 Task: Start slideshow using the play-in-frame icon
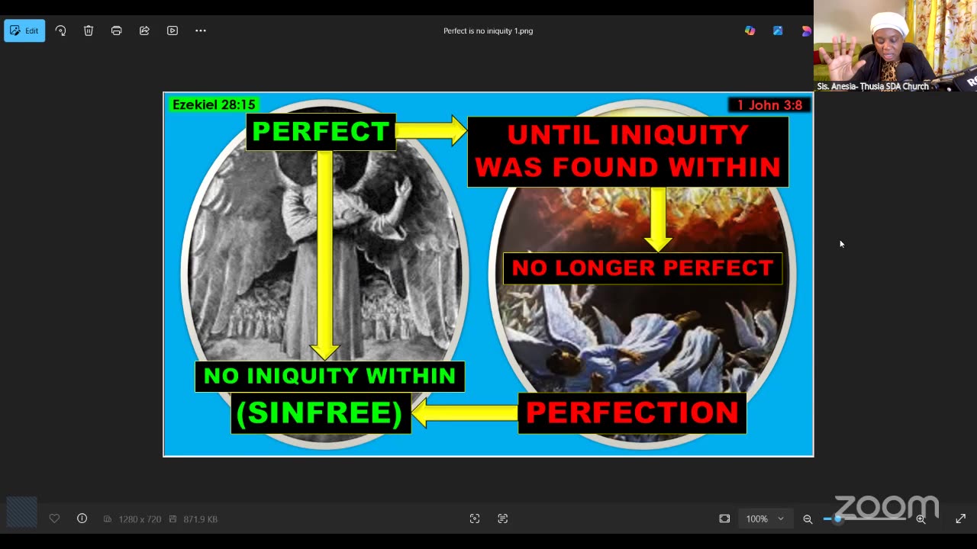click(x=173, y=30)
